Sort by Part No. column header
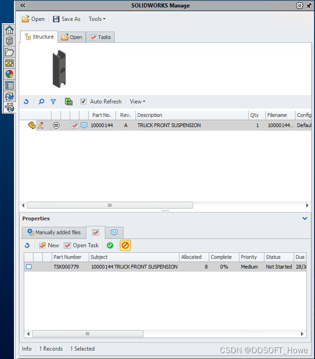This screenshot has height=359, width=315. point(102,115)
